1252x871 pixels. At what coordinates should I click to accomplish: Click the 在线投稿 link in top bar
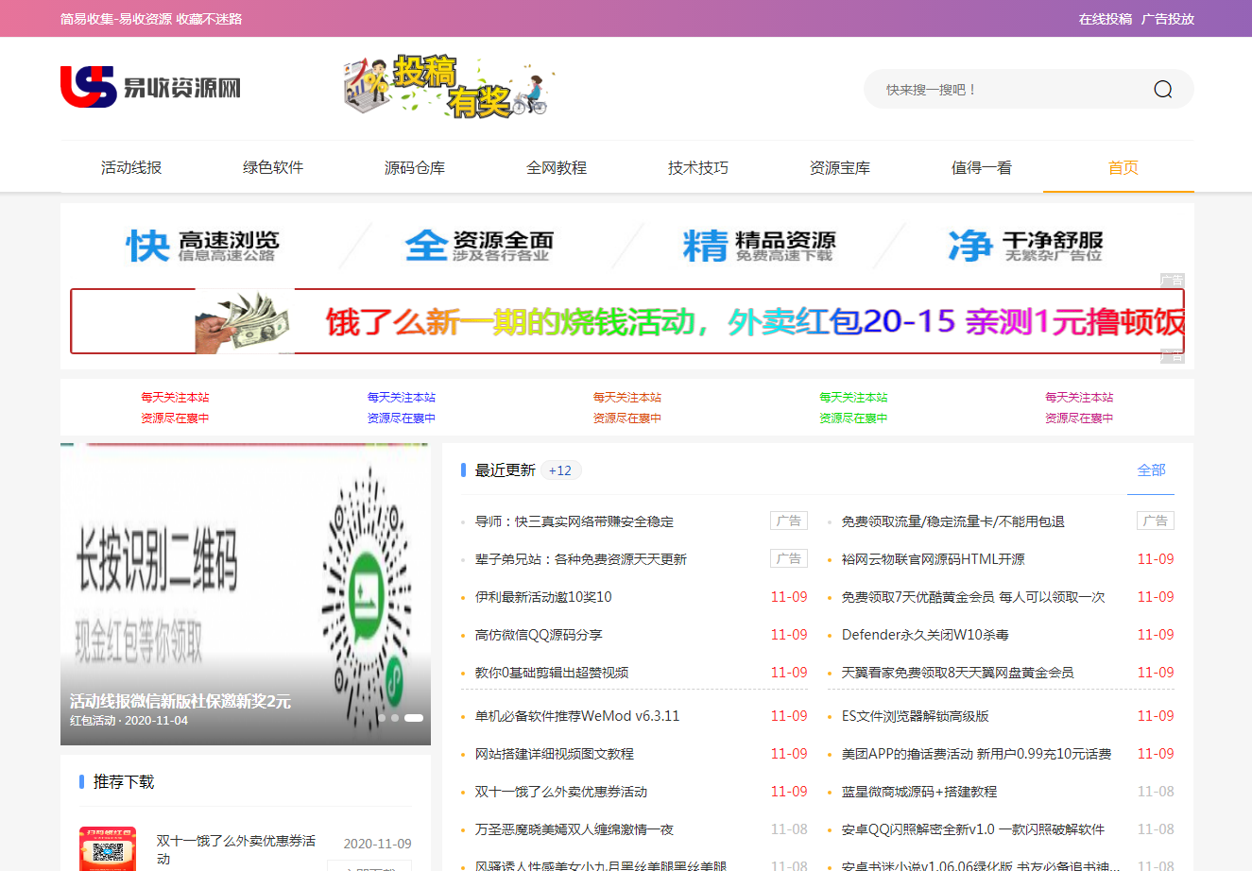point(1105,19)
